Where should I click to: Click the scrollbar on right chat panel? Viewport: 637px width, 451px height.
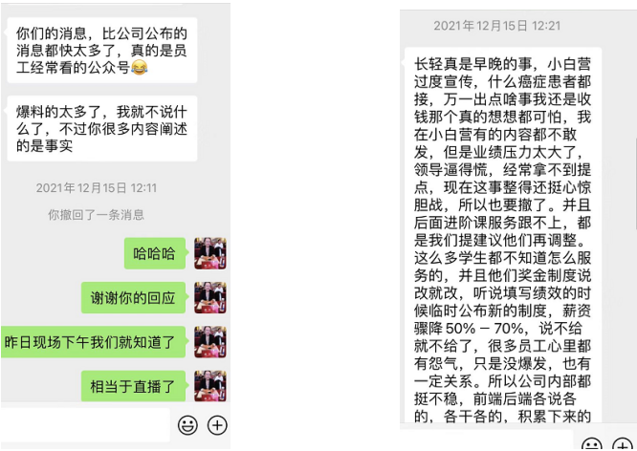pyautogui.click(x=635, y=181)
